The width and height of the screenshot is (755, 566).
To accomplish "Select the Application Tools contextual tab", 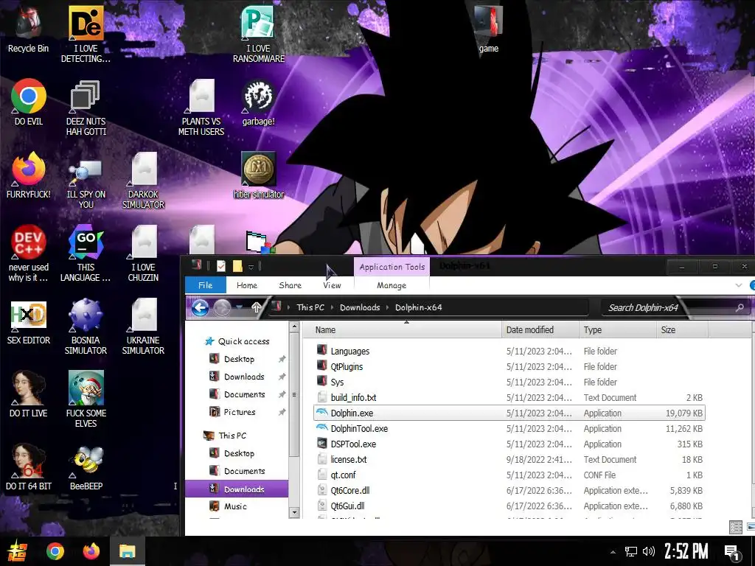I will click(392, 267).
